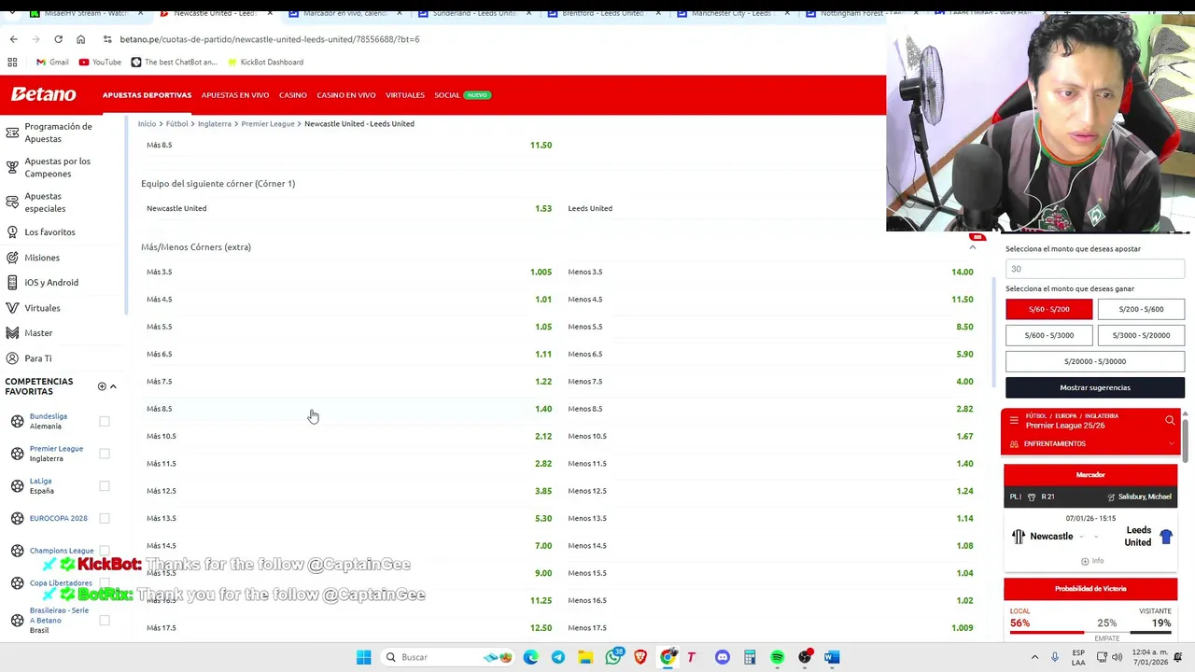The width and height of the screenshot is (1195, 672).
Task: Select the S/200 - S/600 range
Action: (1141, 309)
